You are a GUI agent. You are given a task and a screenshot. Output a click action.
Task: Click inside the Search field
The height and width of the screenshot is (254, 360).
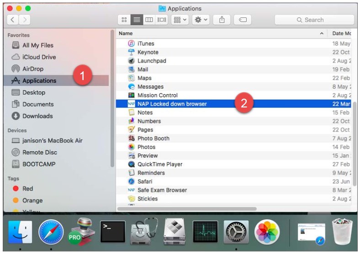point(314,20)
